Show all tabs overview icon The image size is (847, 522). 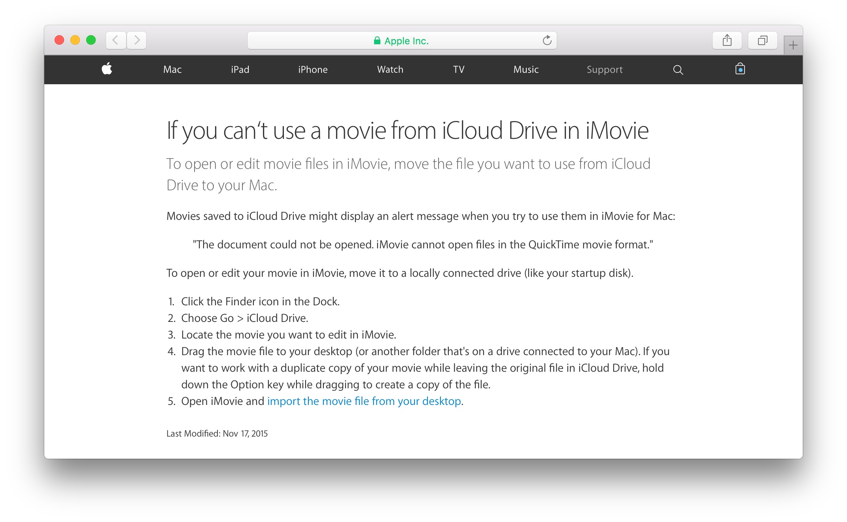762,40
